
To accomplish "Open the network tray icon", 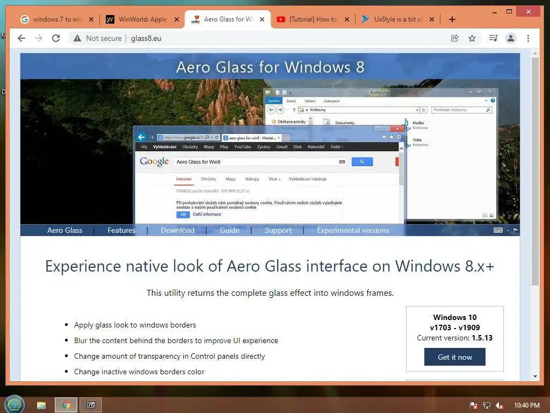I will 487,405.
